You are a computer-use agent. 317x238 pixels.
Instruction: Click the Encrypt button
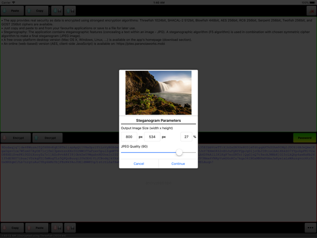pos(16,138)
